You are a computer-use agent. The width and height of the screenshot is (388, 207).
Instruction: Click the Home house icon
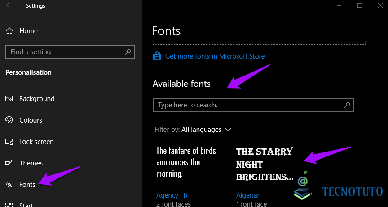pyautogui.click(x=9, y=31)
